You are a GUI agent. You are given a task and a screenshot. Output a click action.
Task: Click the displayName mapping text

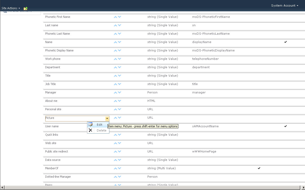coord(202,42)
